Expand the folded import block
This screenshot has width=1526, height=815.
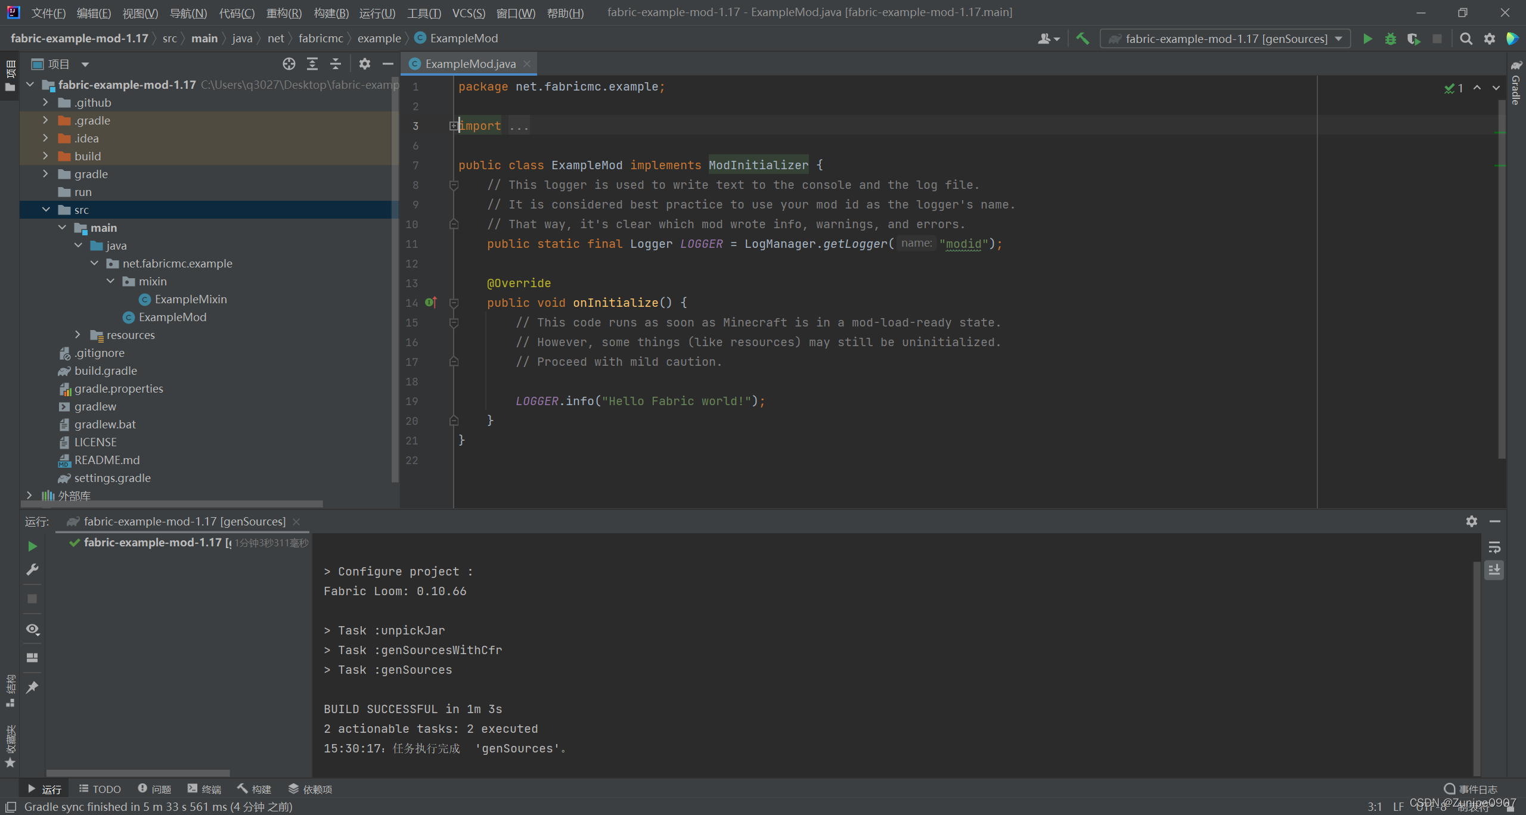(x=454, y=126)
